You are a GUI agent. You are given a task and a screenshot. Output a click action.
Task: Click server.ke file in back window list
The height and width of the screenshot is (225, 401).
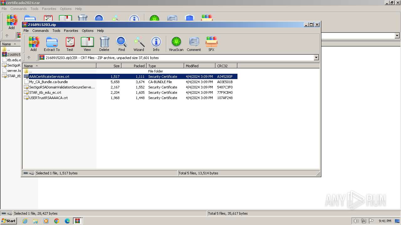click(11, 71)
